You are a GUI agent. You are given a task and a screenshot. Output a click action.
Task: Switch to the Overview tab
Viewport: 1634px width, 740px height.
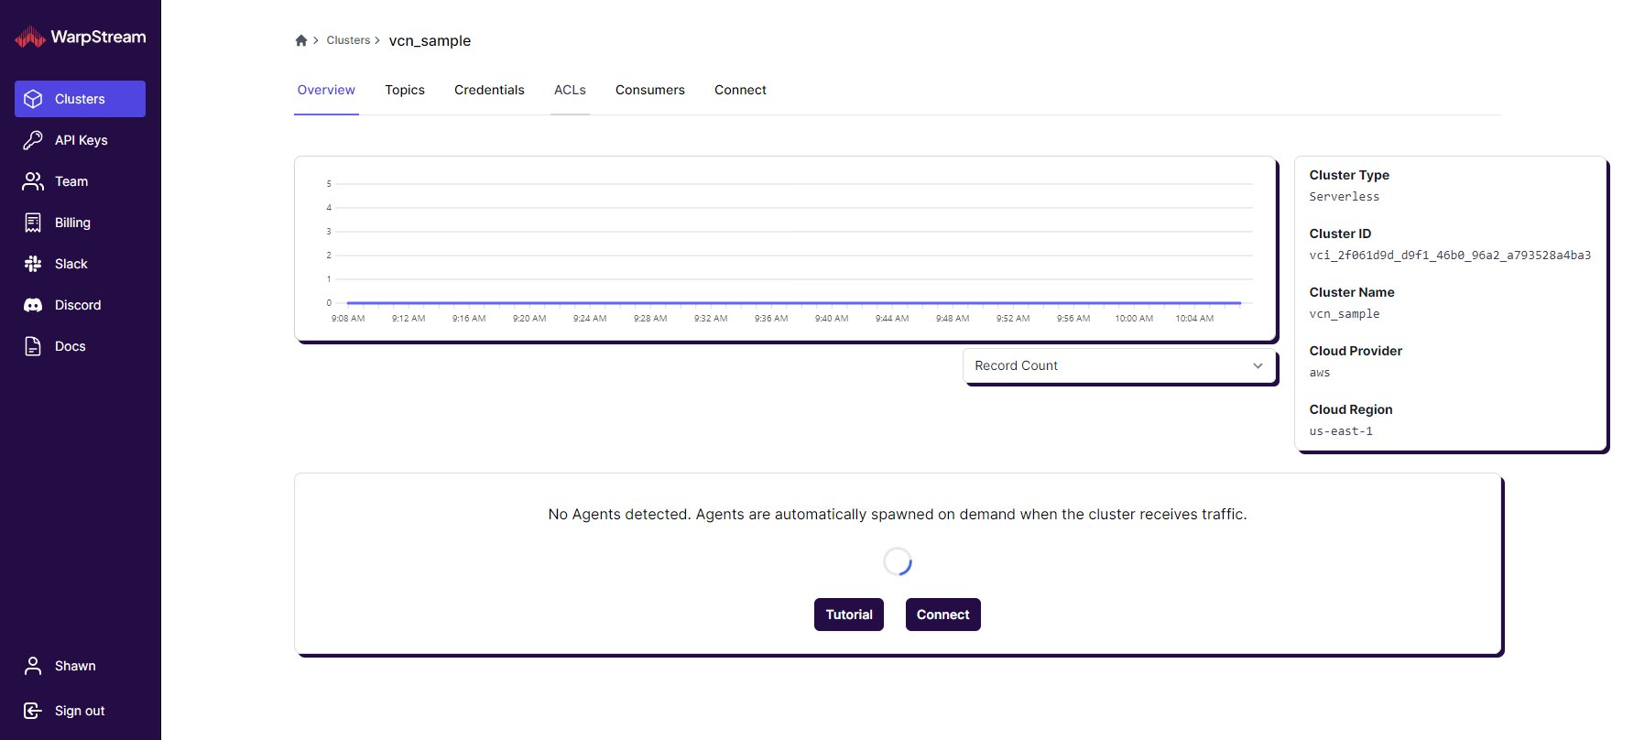point(326,90)
